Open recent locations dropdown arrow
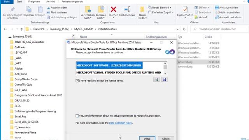 click(x=17, y=29)
